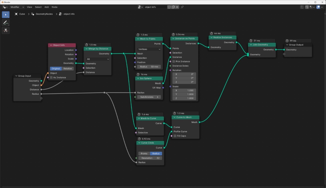326x188 pixels.
Task: Click the timing clock icon on Mesh to Curve
Action: tap(139, 114)
